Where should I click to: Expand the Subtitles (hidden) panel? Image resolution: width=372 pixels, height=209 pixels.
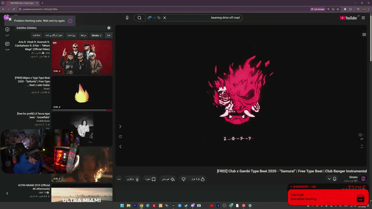[x=109, y=28]
